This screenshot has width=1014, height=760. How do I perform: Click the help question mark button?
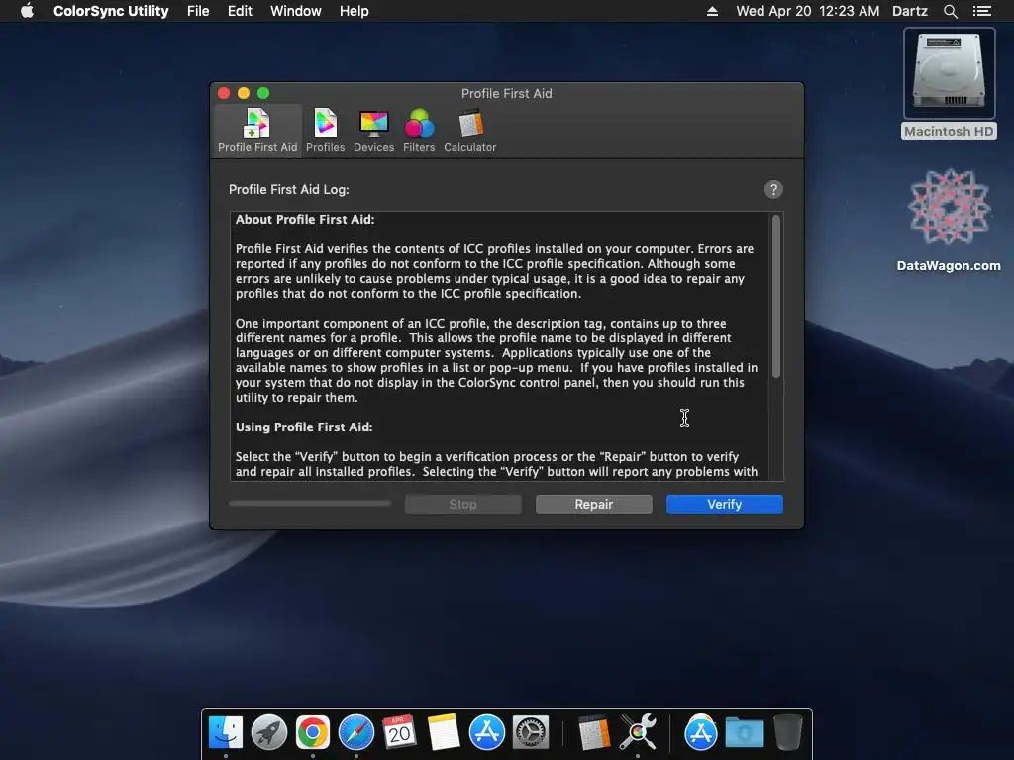tap(773, 189)
